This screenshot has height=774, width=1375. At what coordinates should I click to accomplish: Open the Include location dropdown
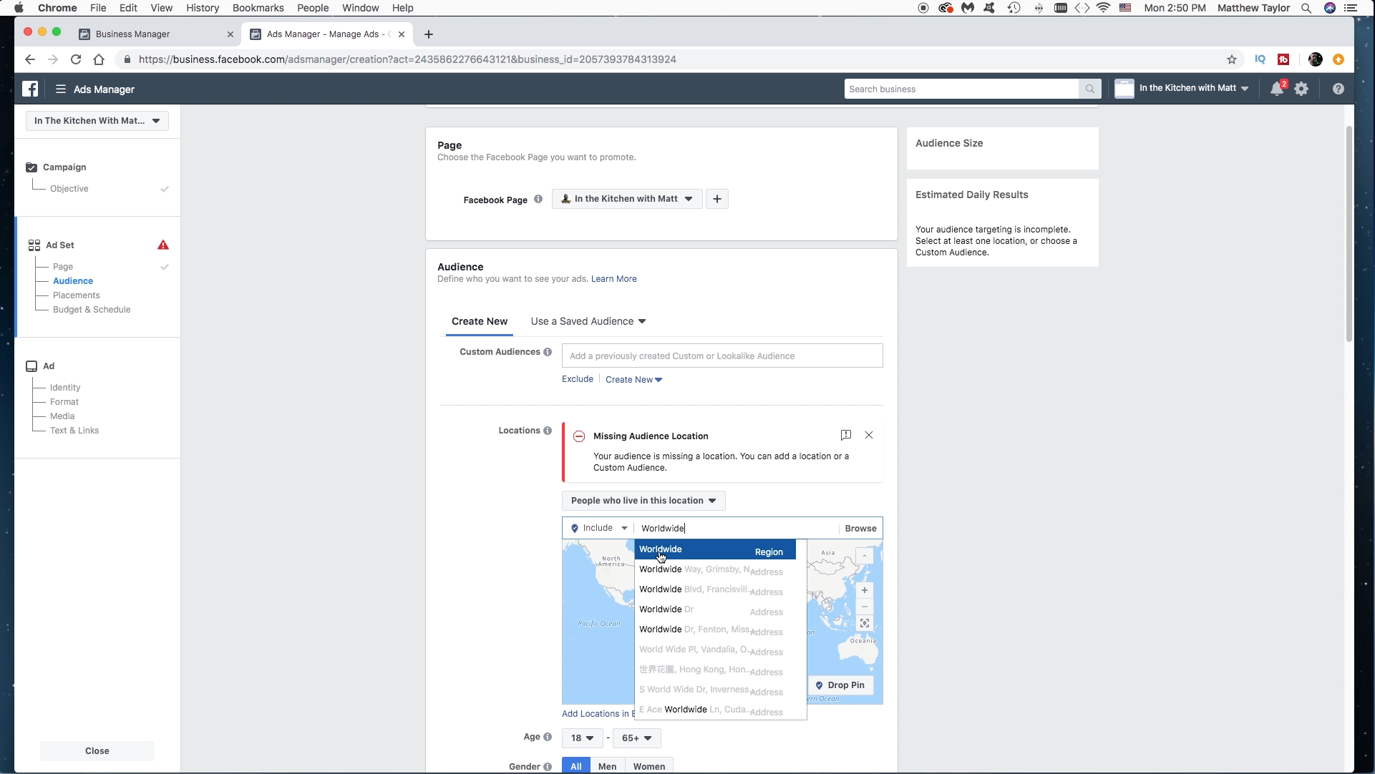click(599, 528)
